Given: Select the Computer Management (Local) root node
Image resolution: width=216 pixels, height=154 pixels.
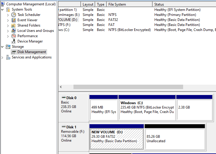Looking at the screenshot, I should [31, 4].
